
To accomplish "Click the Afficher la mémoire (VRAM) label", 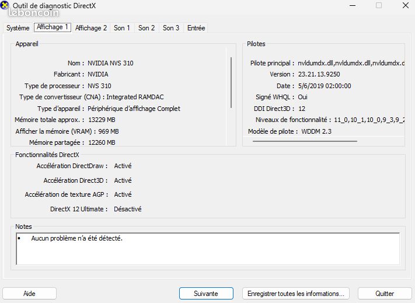I will click(55, 131).
